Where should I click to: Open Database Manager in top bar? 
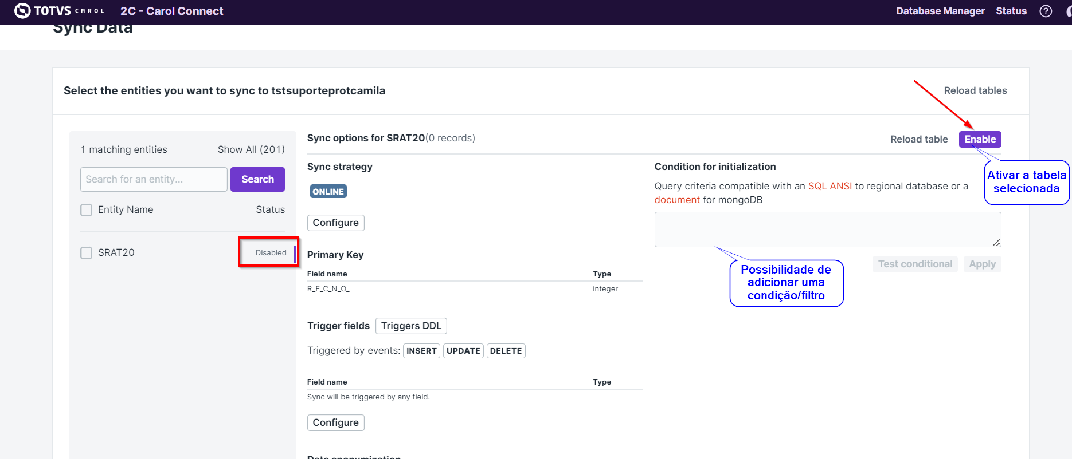pos(940,11)
